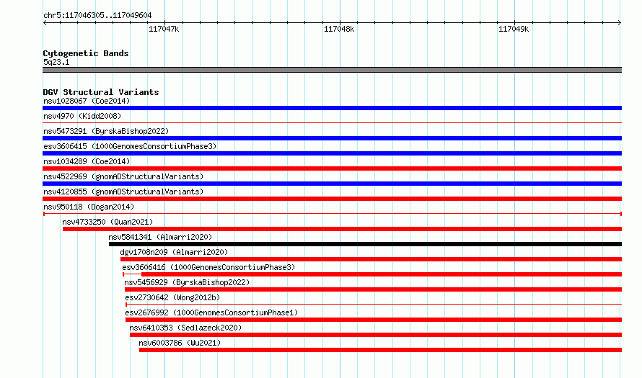Open nsv6410353 (Sedlazeck2020) variant label
642x378 pixels.
(185, 328)
